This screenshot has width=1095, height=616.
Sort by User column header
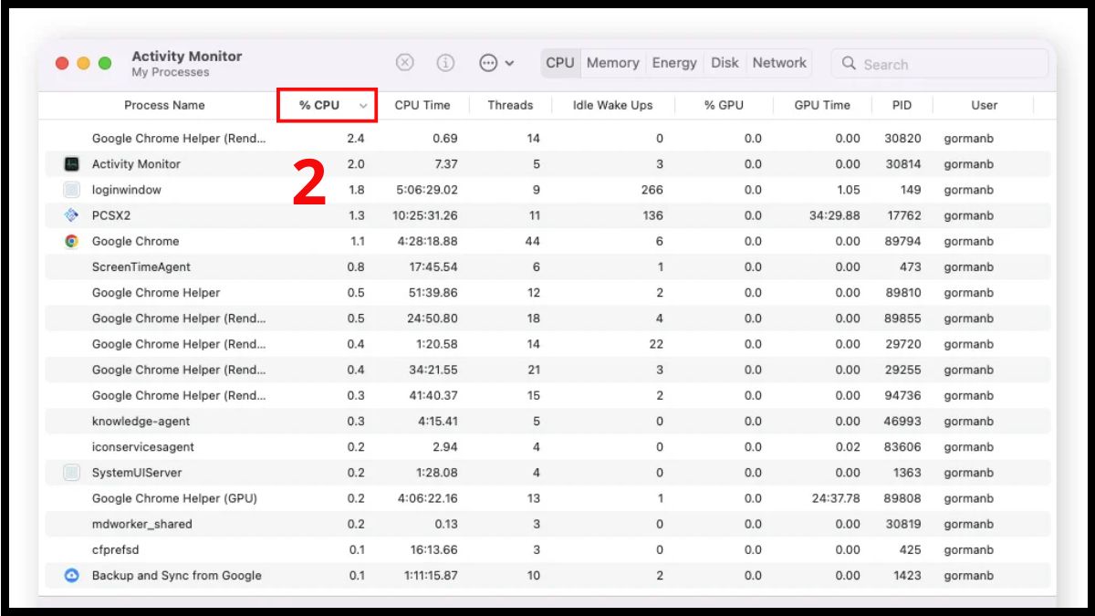coord(984,105)
